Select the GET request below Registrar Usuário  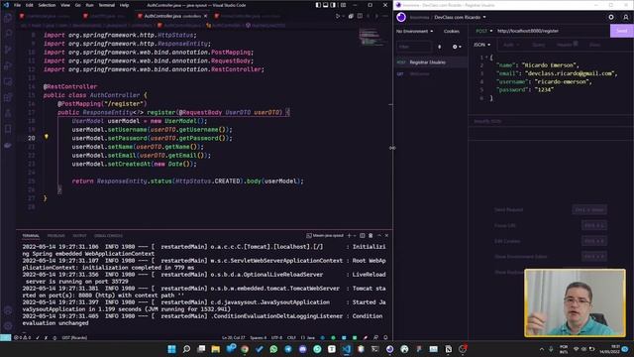pyautogui.click(x=431, y=74)
